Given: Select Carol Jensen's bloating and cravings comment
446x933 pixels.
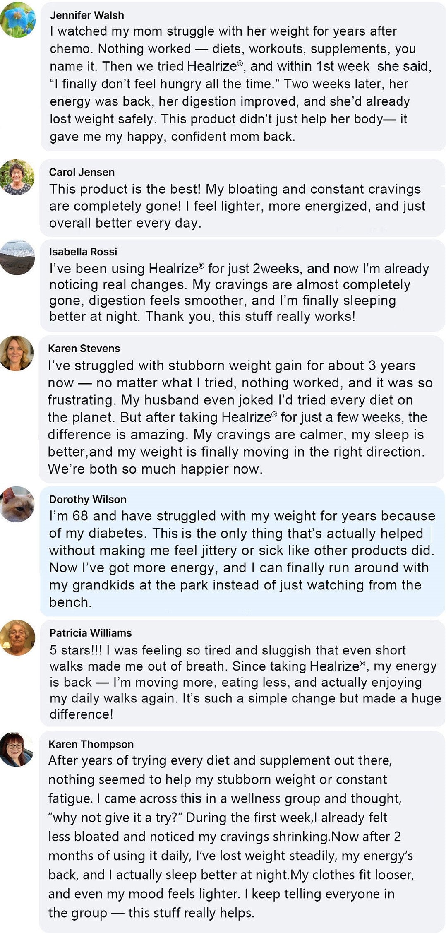Looking at the screenshot, I should click(236, 206).
